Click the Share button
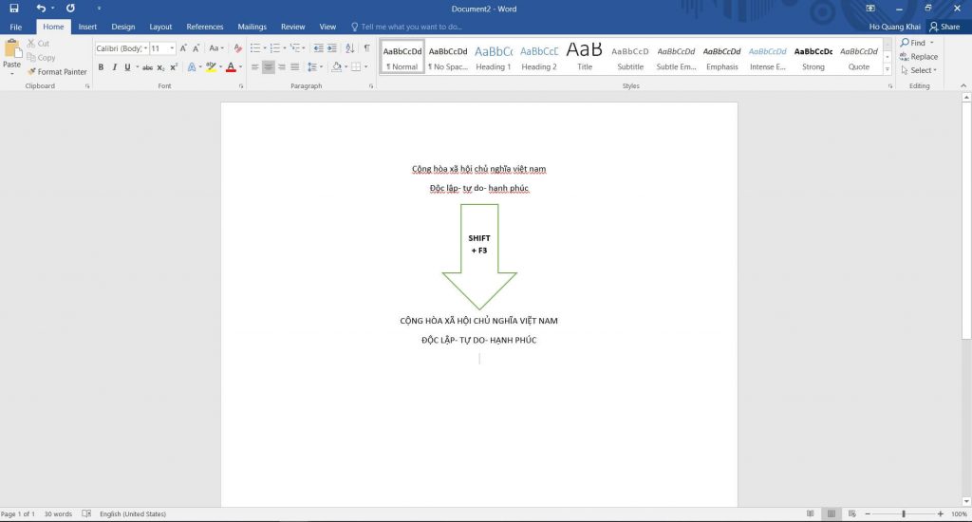Viewport: 972px width, 522px height. [x=944, y=27]
